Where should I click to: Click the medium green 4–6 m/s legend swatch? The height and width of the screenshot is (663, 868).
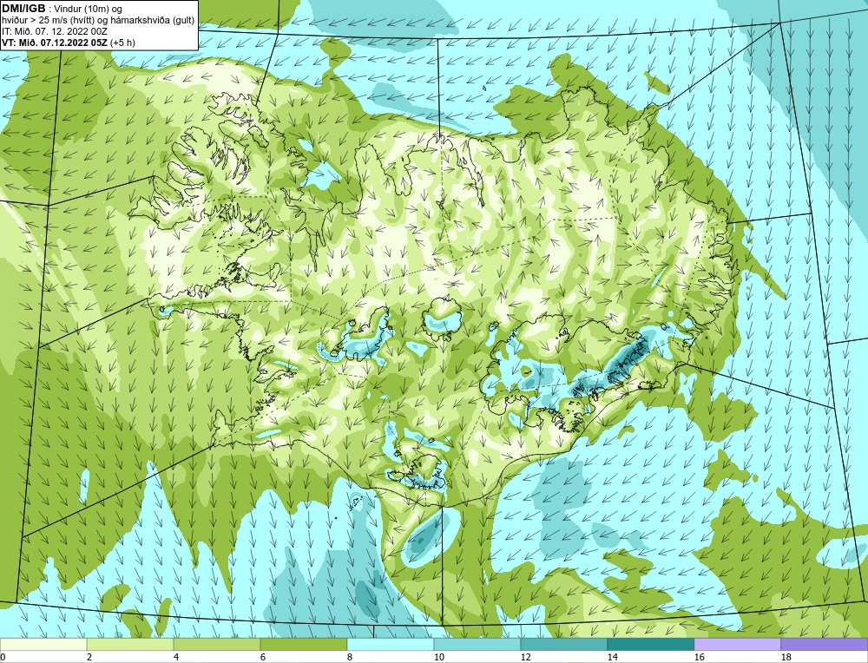(217, 645)
